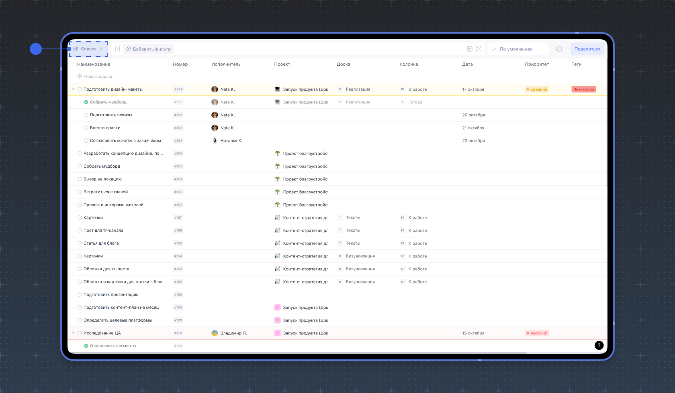This screenshot has height=393, width=675.
Task: Collapse the Подготовить дизайн-макеты subtasks
Action: (x=73, y=89)
